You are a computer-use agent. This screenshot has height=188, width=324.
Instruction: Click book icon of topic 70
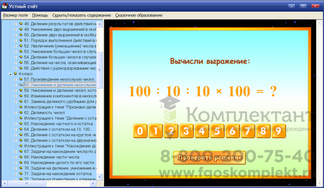(21, 168)
